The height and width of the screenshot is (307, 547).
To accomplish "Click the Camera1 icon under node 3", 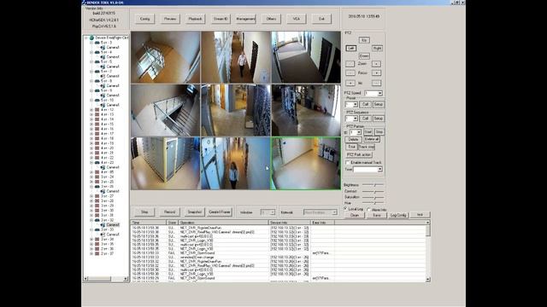I will (103, 48).
